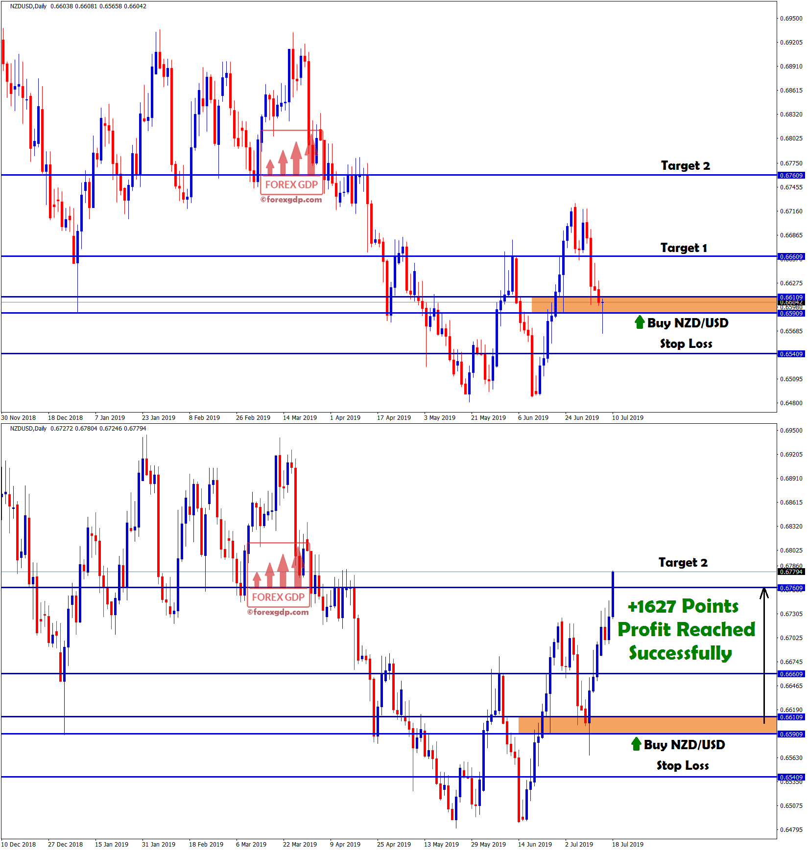Click the 3 May 2019 date on the time axis
The height and width of the screenshot is (850, 808).
[x=439, y=417]
